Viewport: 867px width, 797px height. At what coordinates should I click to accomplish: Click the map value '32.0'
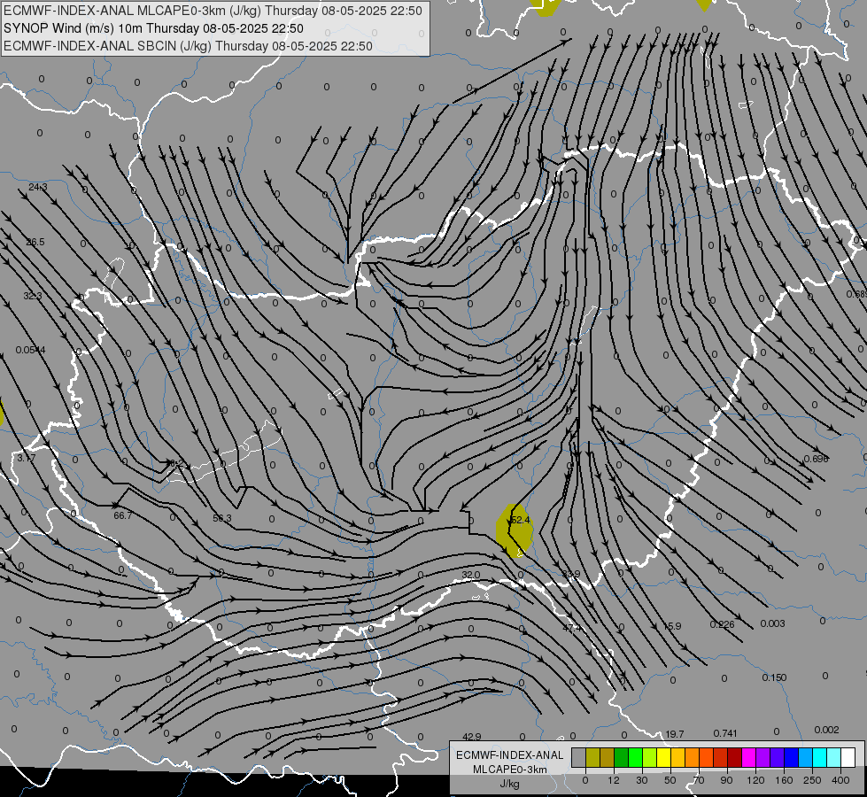click(470, 576)
